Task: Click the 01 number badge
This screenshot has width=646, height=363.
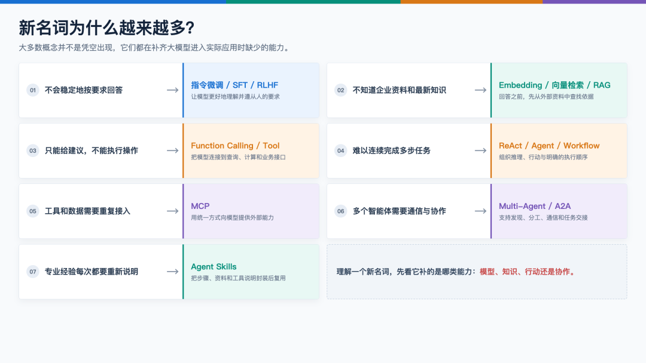Action: pyautogui.click(x=32, y=90)
